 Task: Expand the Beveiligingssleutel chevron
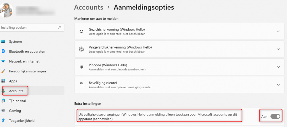pos(278,85)
